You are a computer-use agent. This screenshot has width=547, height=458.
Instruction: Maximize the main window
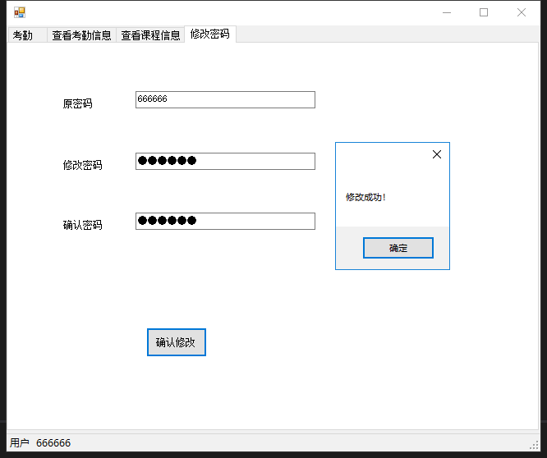(x=484, y=12)
